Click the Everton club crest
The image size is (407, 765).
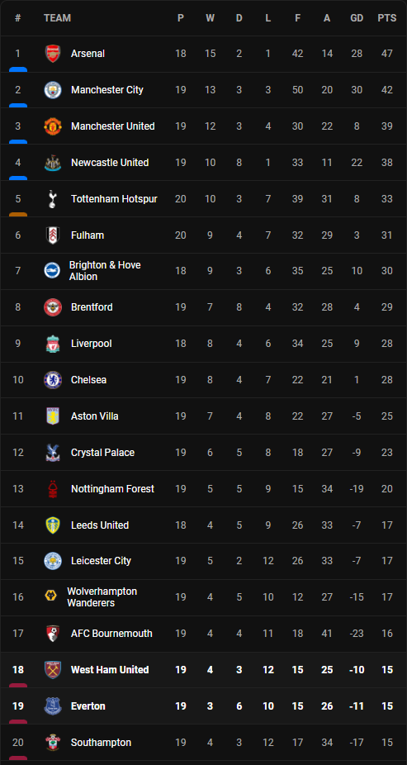(x=53, y=706)
